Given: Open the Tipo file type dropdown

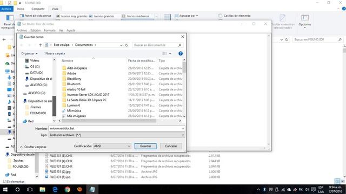Looking at the screenshot, I should point(117,135).
